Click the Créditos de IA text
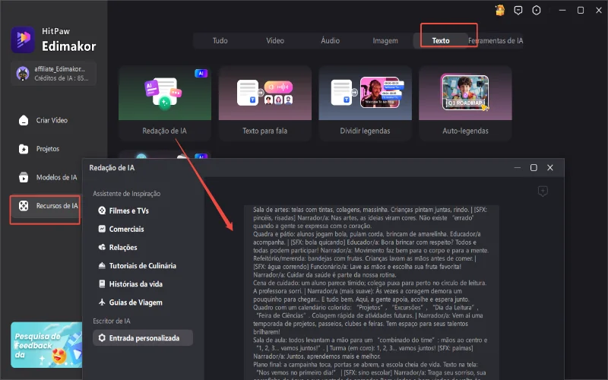This screenshot has height=380, width=608. [x=62, y=78]
